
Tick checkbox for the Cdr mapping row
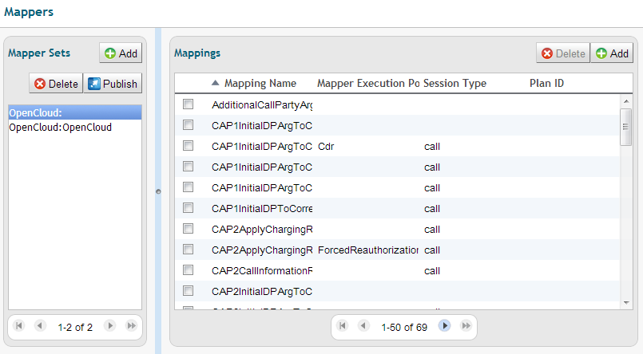coord(189,146)
